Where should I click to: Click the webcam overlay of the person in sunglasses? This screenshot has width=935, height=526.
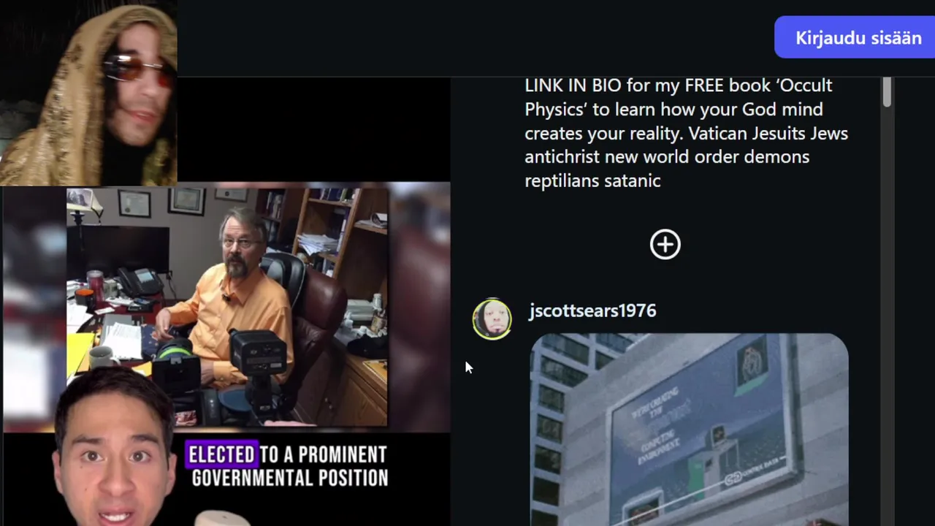point(88,93)
